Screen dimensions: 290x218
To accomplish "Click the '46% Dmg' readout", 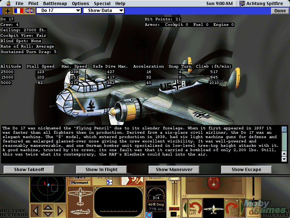I will coord(156,205).
